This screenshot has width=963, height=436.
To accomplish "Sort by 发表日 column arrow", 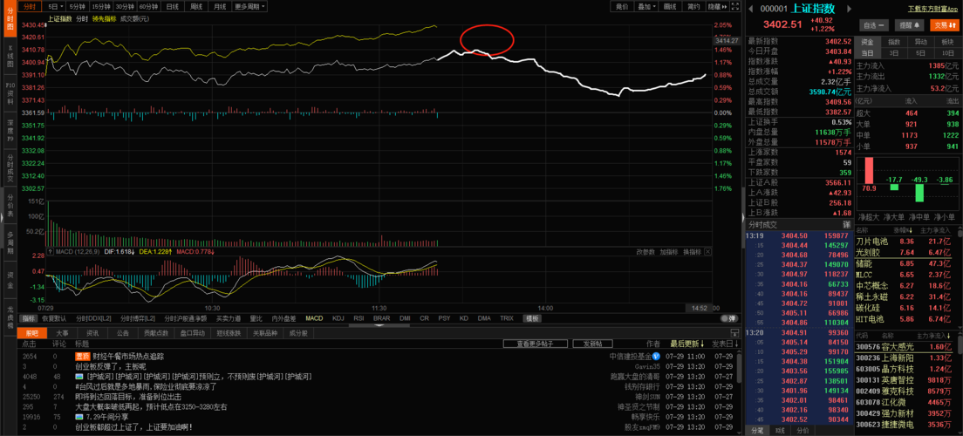I will [x=735, y=344].
